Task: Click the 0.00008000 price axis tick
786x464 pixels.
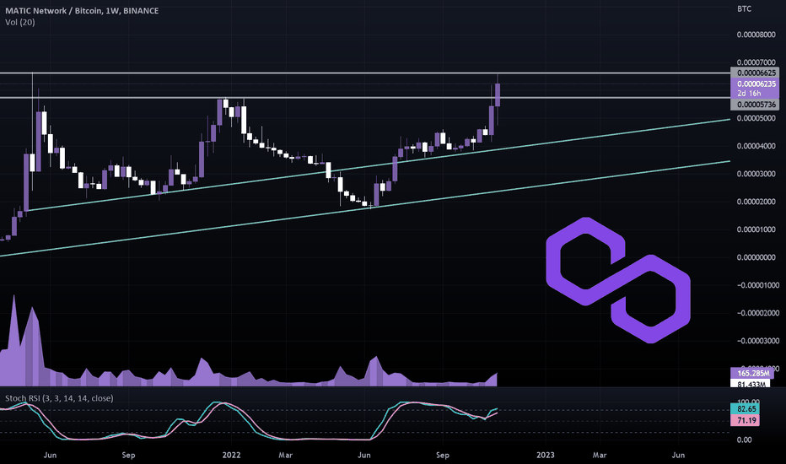Action: [756, 35]
